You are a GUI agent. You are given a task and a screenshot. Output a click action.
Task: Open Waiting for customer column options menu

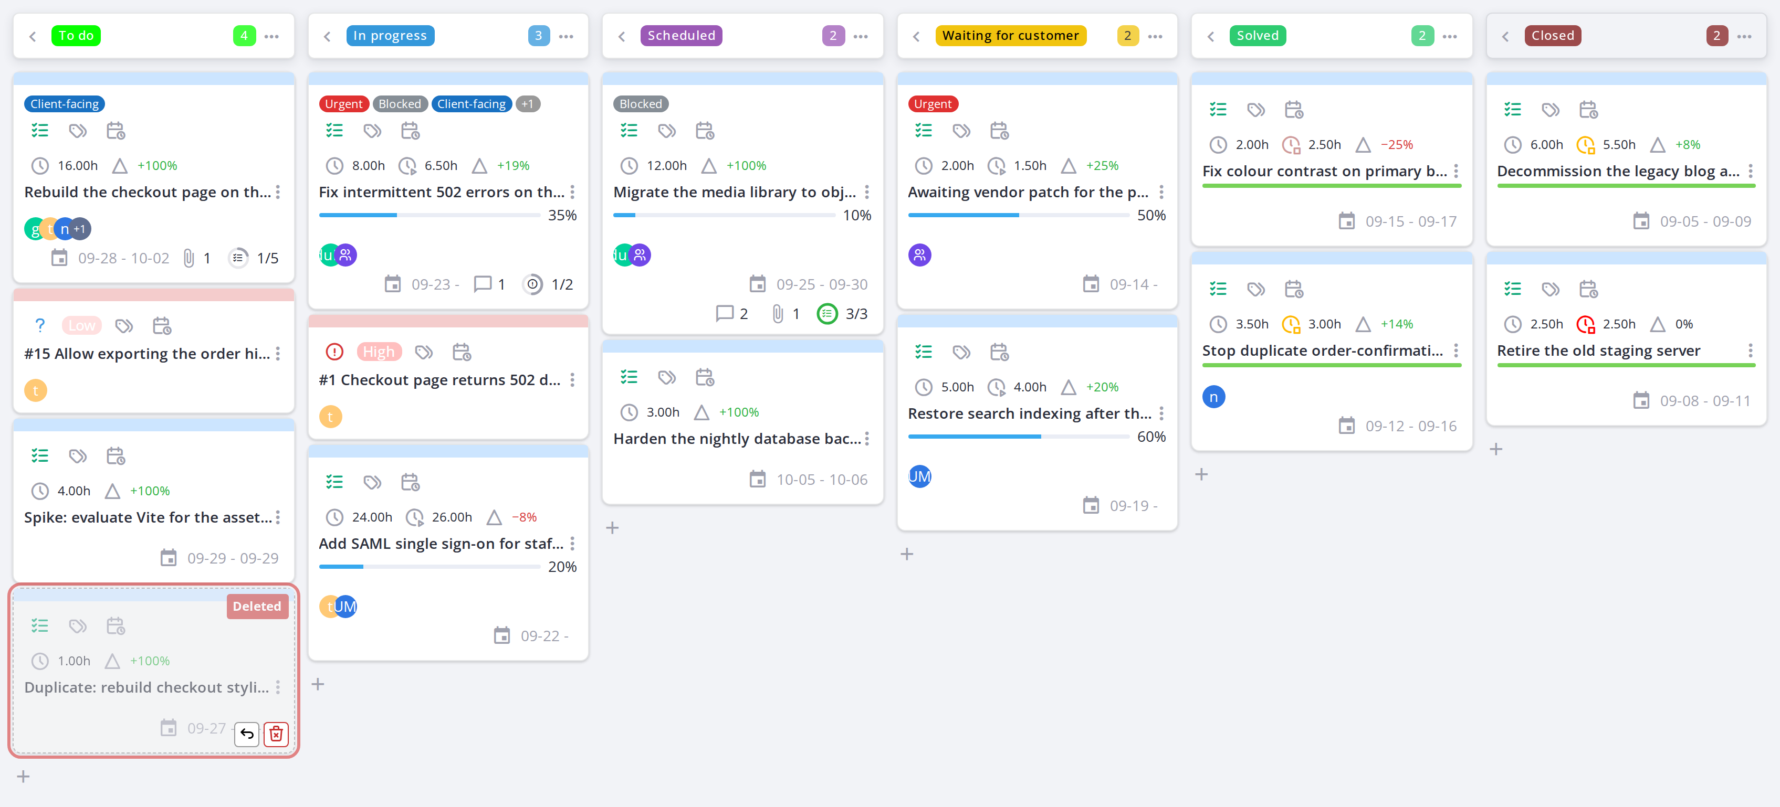[1155, 36]
